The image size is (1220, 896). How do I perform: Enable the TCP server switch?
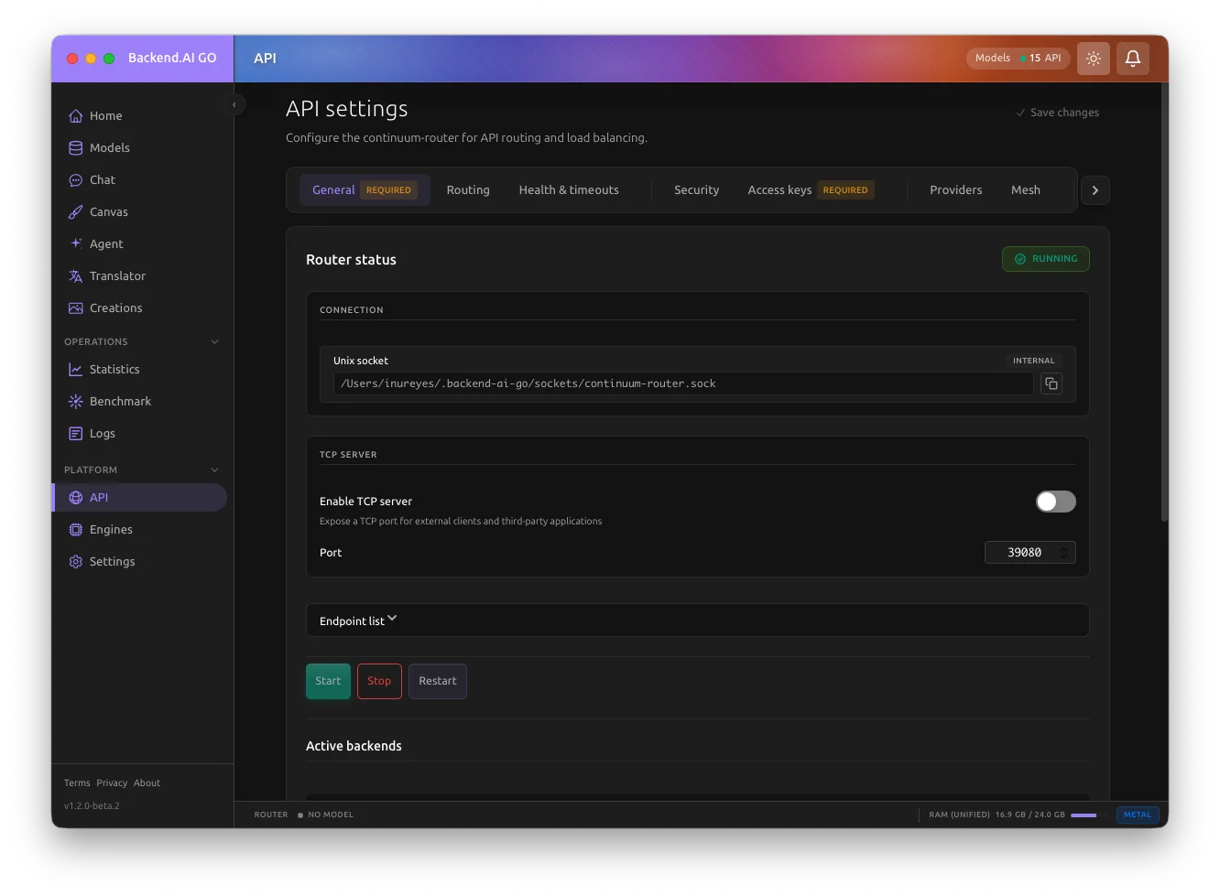click(x=1055, y=502)
